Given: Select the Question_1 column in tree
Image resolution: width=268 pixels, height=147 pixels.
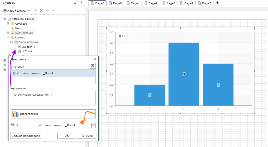Looking at the screenshot, I should pyautogui.click(x=28, y=47).
